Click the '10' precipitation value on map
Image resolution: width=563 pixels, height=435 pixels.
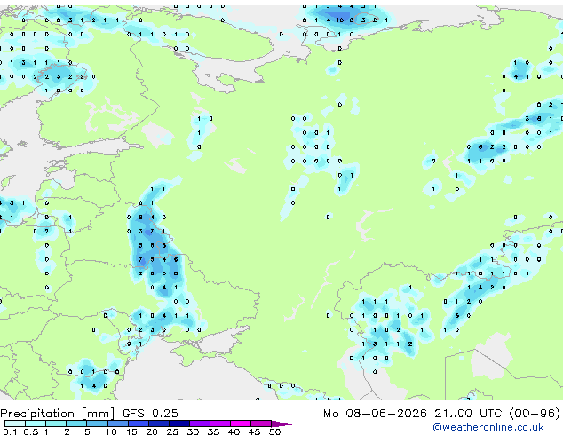click(340, 20)
